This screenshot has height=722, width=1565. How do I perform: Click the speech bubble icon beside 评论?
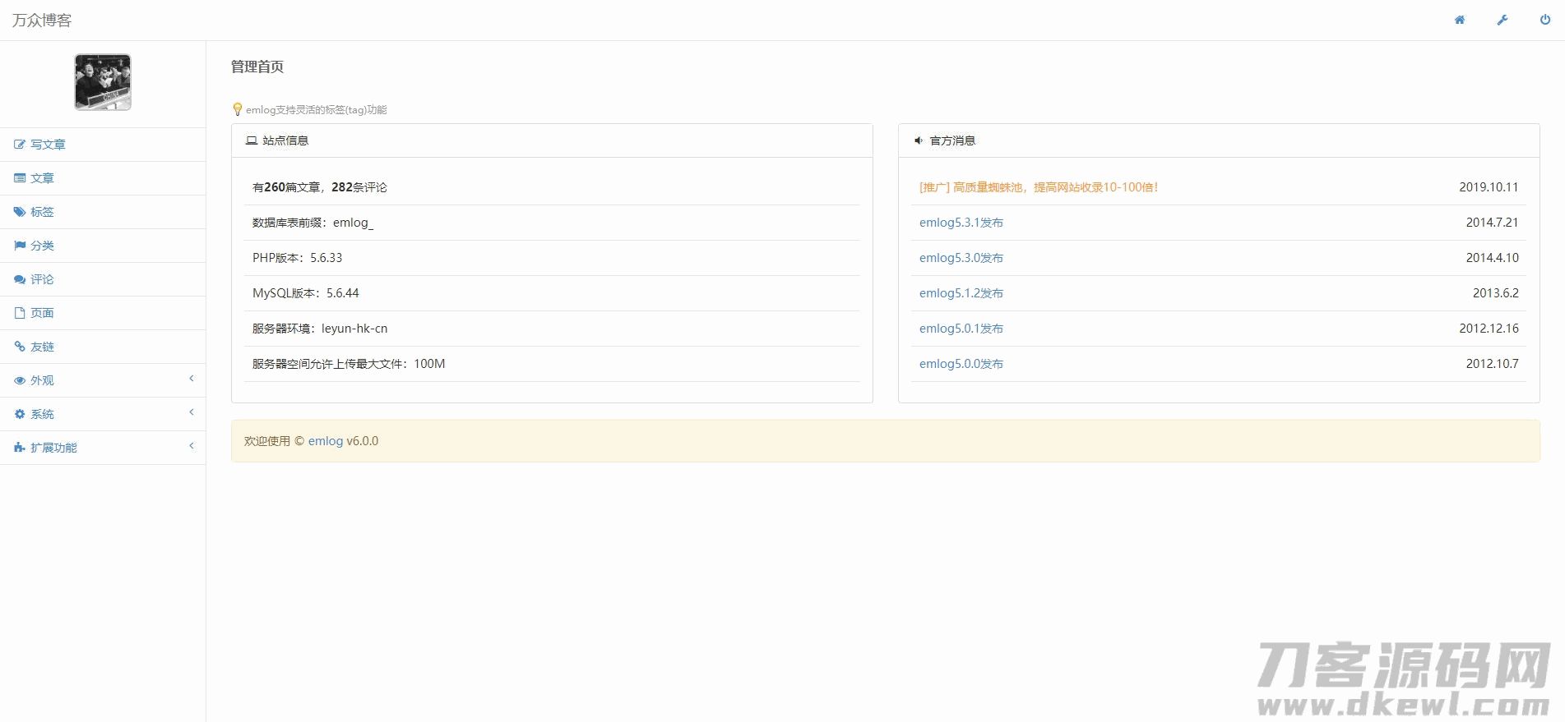(x=20, y=279)
